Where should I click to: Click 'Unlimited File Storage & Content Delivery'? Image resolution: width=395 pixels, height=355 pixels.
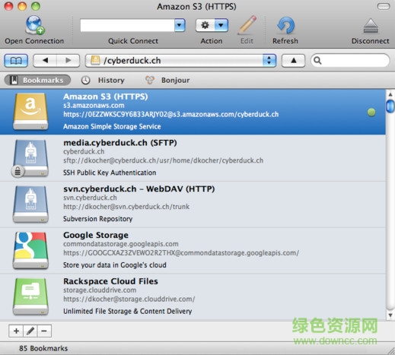pos(128,311)
